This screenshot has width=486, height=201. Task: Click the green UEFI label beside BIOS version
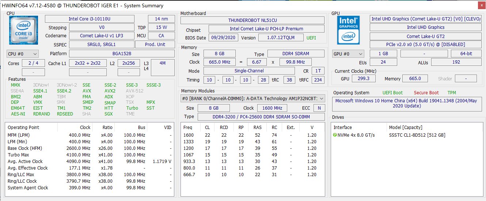point(311,38)
